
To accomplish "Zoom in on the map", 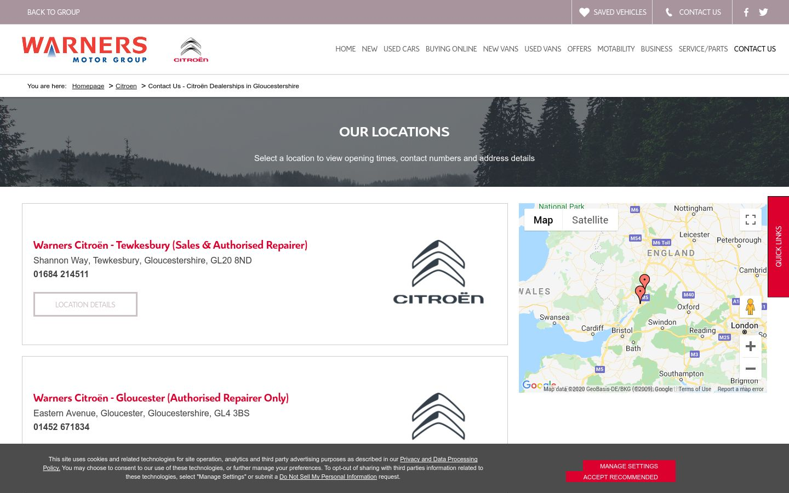I will [x=751, y=346].
